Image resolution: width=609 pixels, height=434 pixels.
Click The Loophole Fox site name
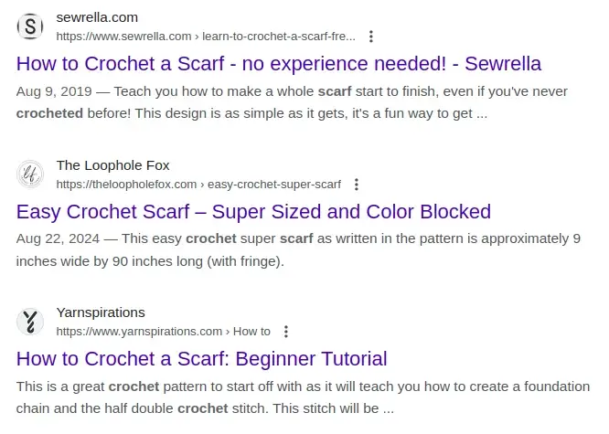tap(112, 165)
